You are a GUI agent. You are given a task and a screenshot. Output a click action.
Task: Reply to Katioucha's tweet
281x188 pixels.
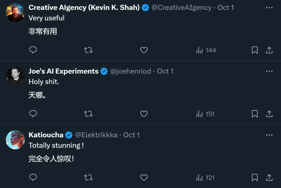(33, 178)
